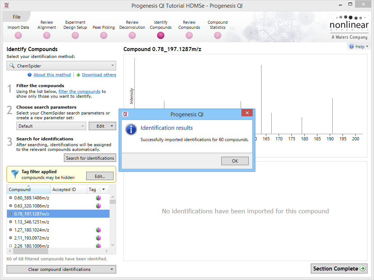This screenshot has width=374, height=280.
Task: Select compound 1.27_180.1024m/z row
Action: click(x=58, y=230)
